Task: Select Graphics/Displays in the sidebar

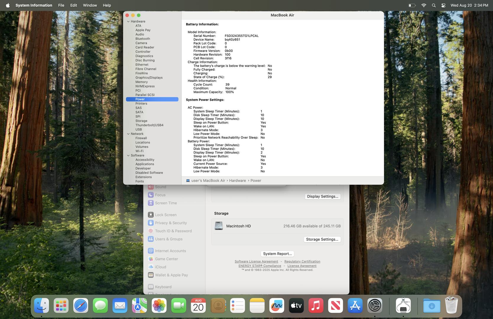Action: pos(149,78)
